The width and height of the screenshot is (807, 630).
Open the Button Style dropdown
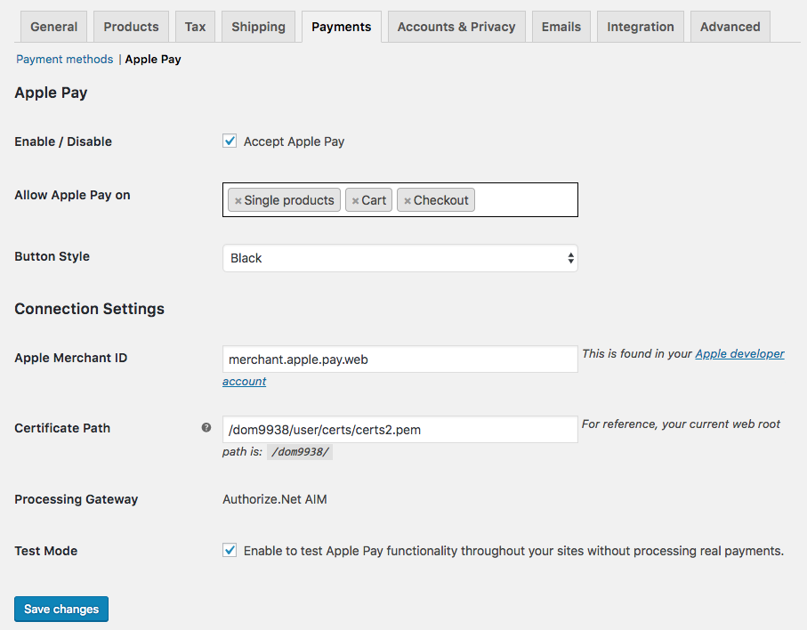point(399,258)
